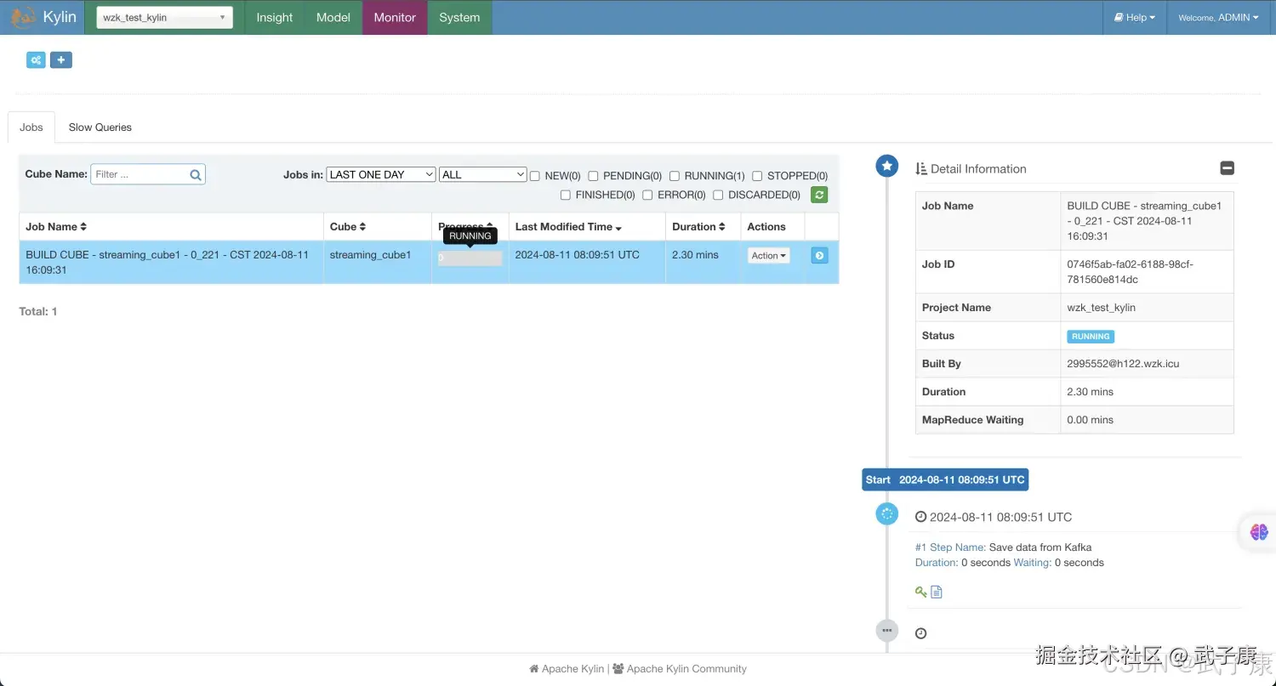Open job parameters via the key icon
The height and width of the screenshot is (686, 1276).
point(921,591)
